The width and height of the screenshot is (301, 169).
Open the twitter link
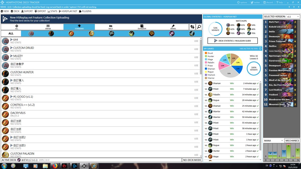[255, 2]
